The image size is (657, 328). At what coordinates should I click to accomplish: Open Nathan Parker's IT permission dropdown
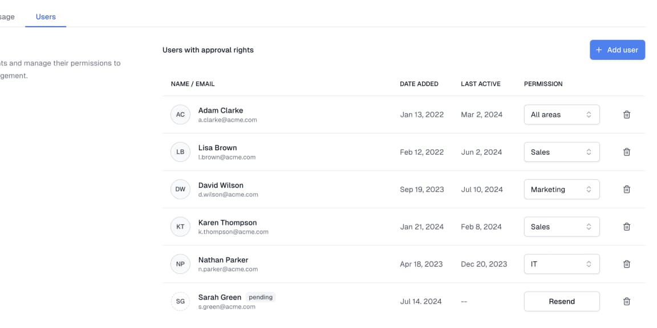(561, 264)
